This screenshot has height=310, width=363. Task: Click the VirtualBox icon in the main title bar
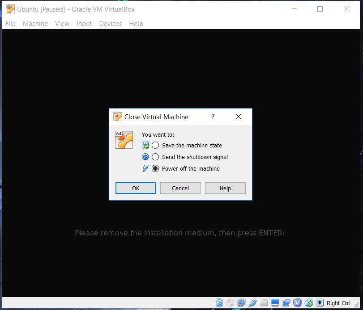[x=10, y=9]
